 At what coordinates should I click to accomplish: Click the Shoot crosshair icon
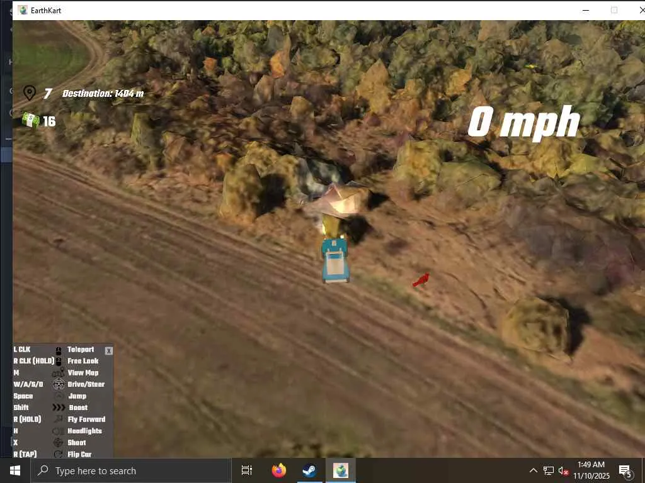[x=59, y=442]
